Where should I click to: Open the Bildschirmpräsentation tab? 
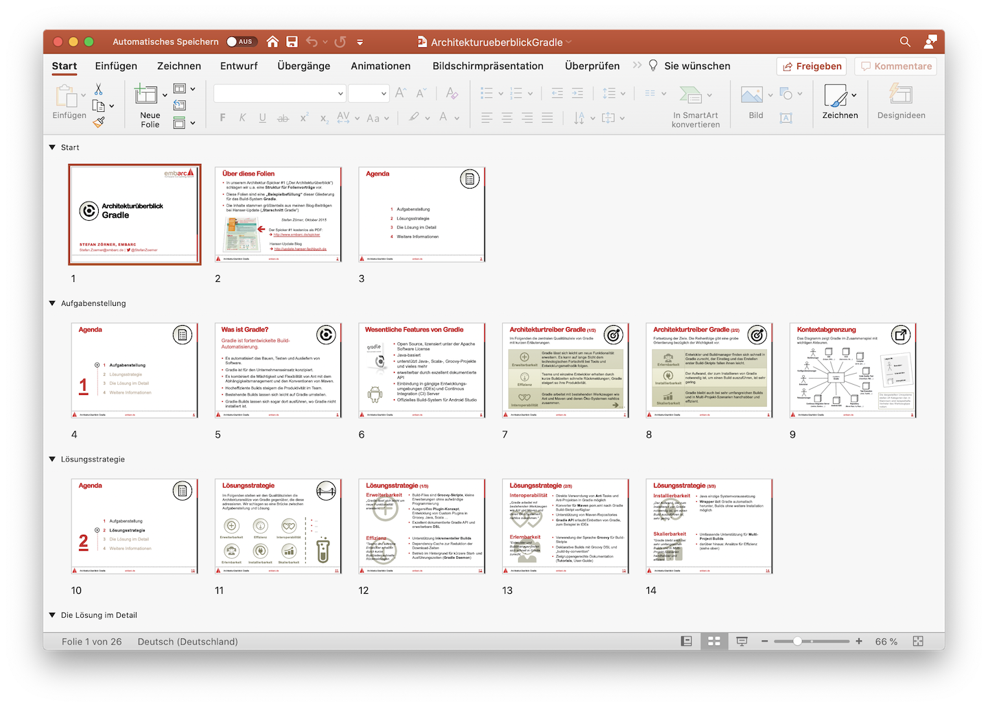488,66
